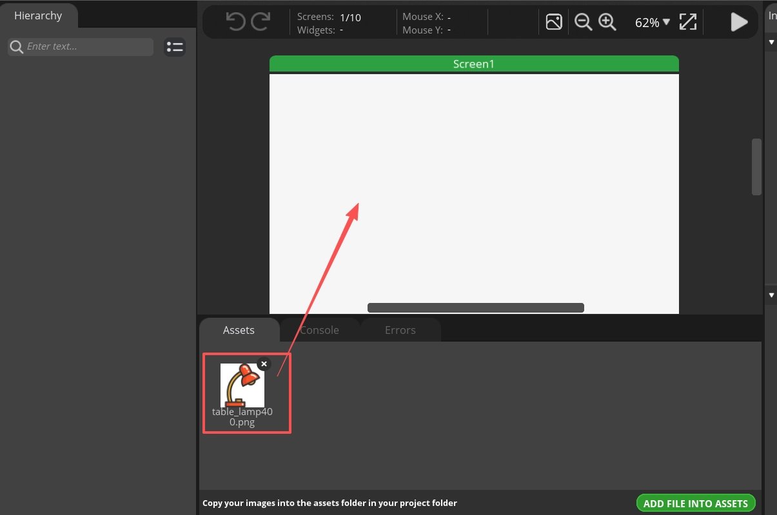Click the Undo arrow icon
Screen dimensions: 777x515
tap(235, 22)
